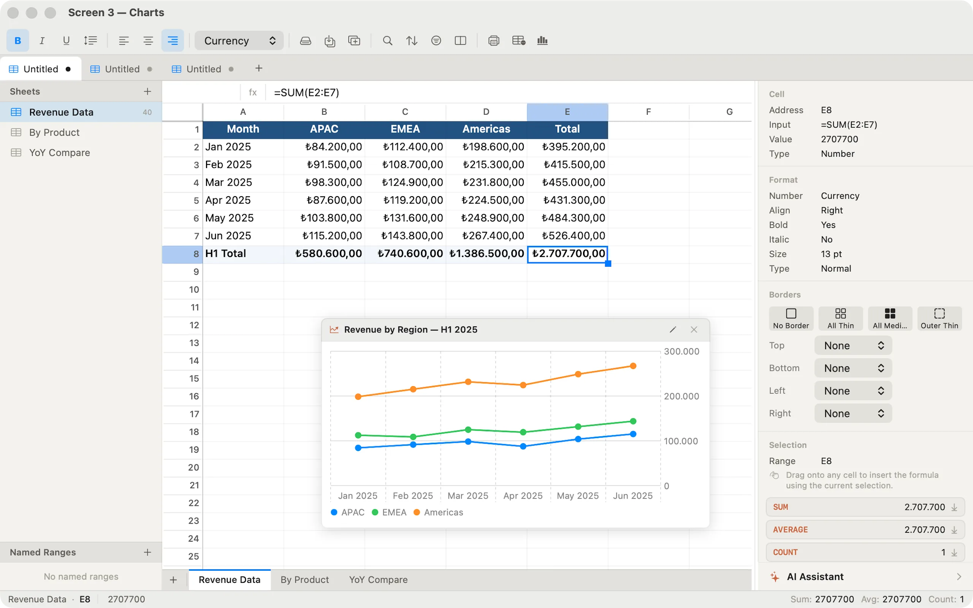973x608 pixels.
Task: Click the sort up-down arrows icon
Action: click(412, 41)
